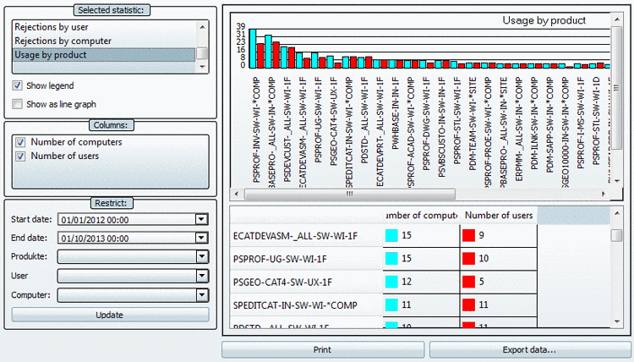Screen dimensions: 634x362
Task: Click the chart vertical scrollbar thumb
Action: coord(616,88)
